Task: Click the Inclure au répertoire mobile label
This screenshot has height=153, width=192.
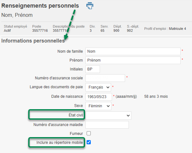Action: [60, 143]
